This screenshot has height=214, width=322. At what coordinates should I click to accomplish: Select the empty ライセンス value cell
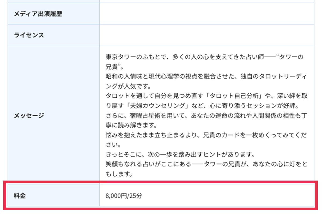click(206, 35)
